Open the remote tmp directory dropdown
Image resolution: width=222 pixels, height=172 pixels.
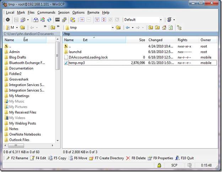click(x=113, y=27)
